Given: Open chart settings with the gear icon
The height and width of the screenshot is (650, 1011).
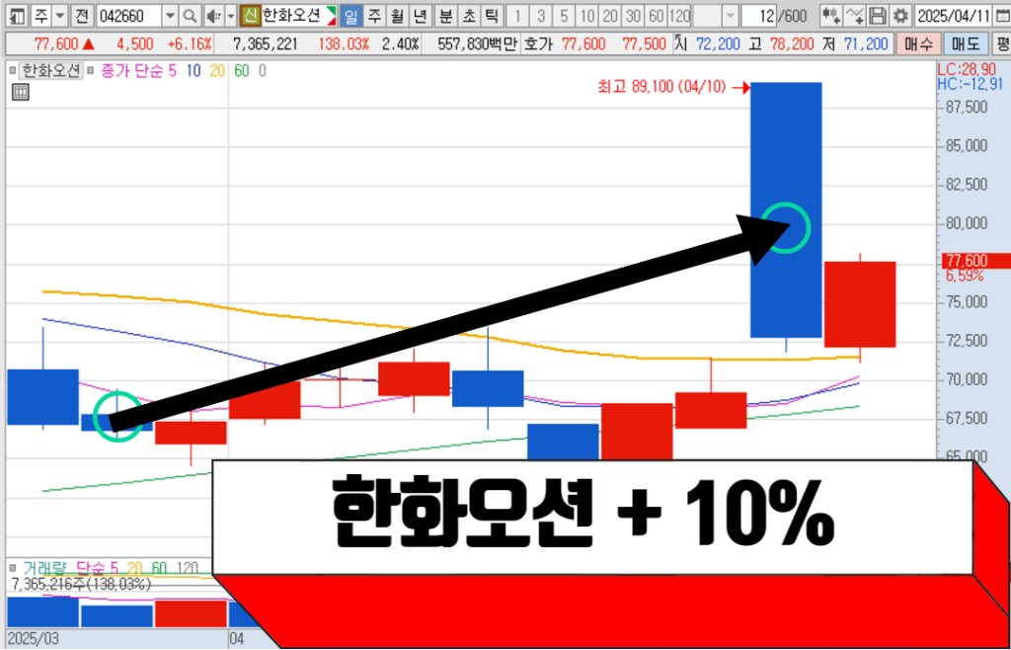Looking at the screenshot, I should point(900,16).
